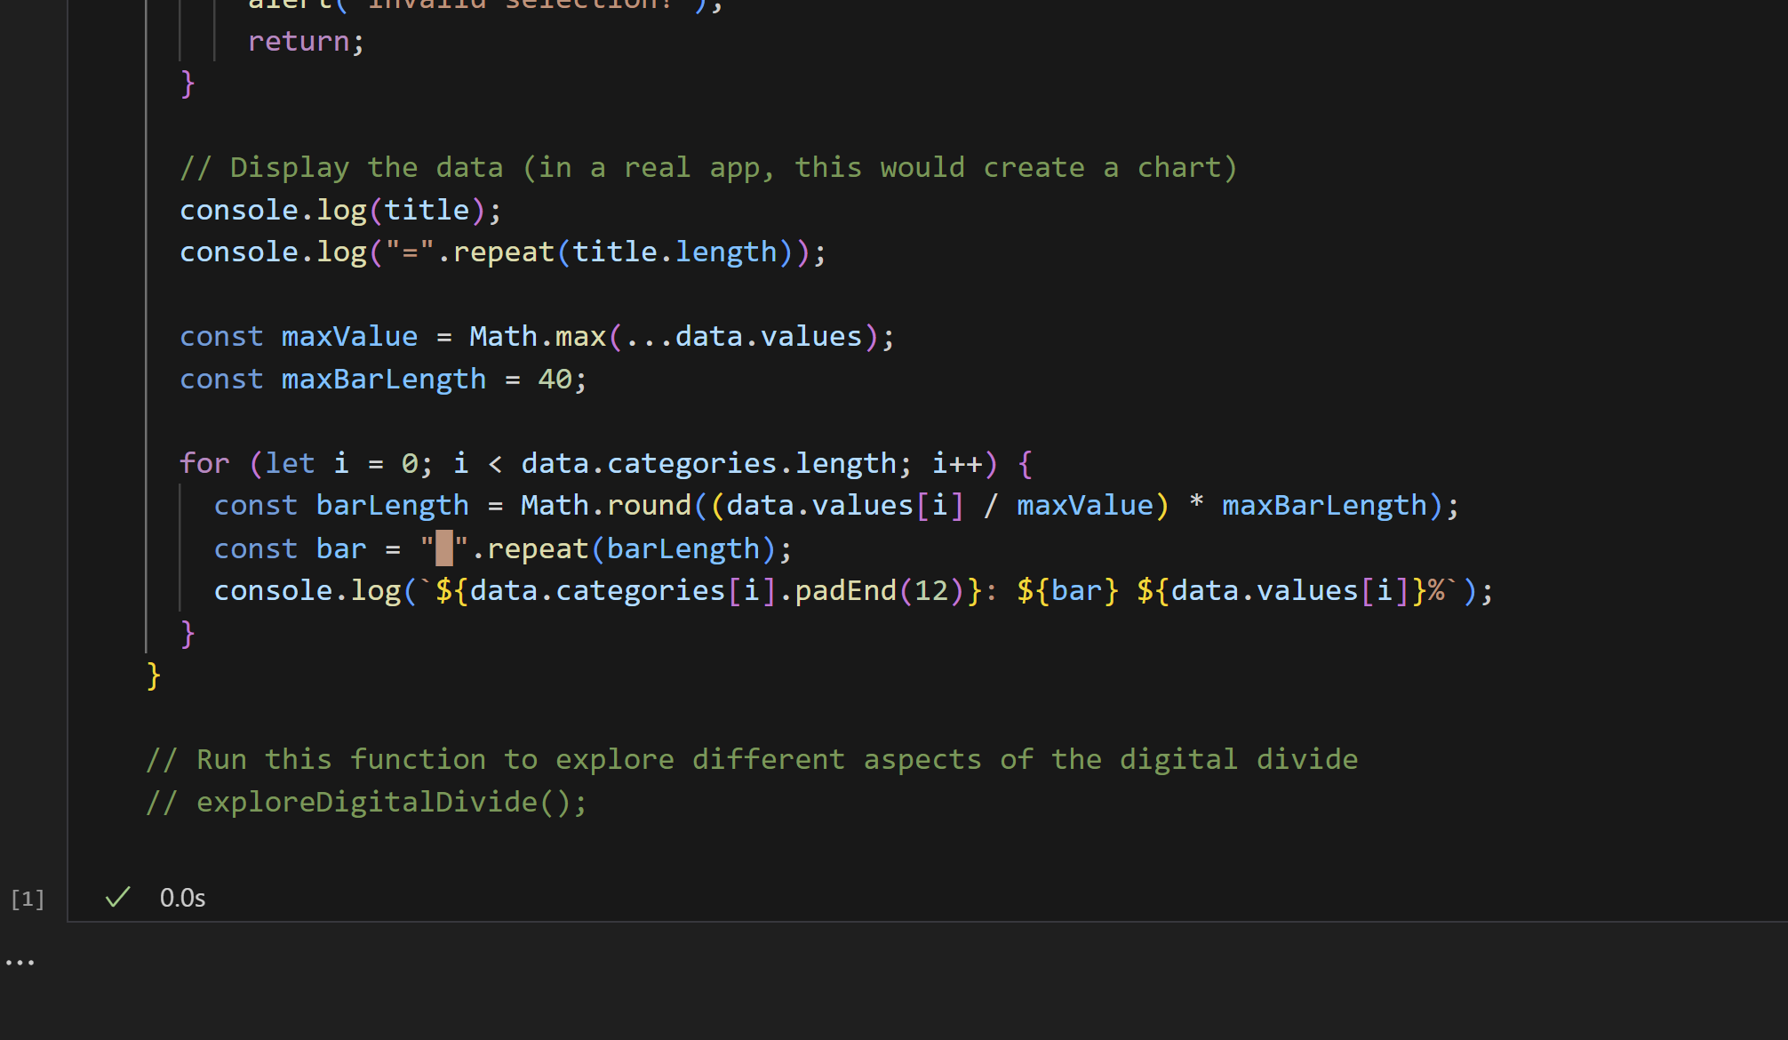Click the yellow closing function brace

153,676
